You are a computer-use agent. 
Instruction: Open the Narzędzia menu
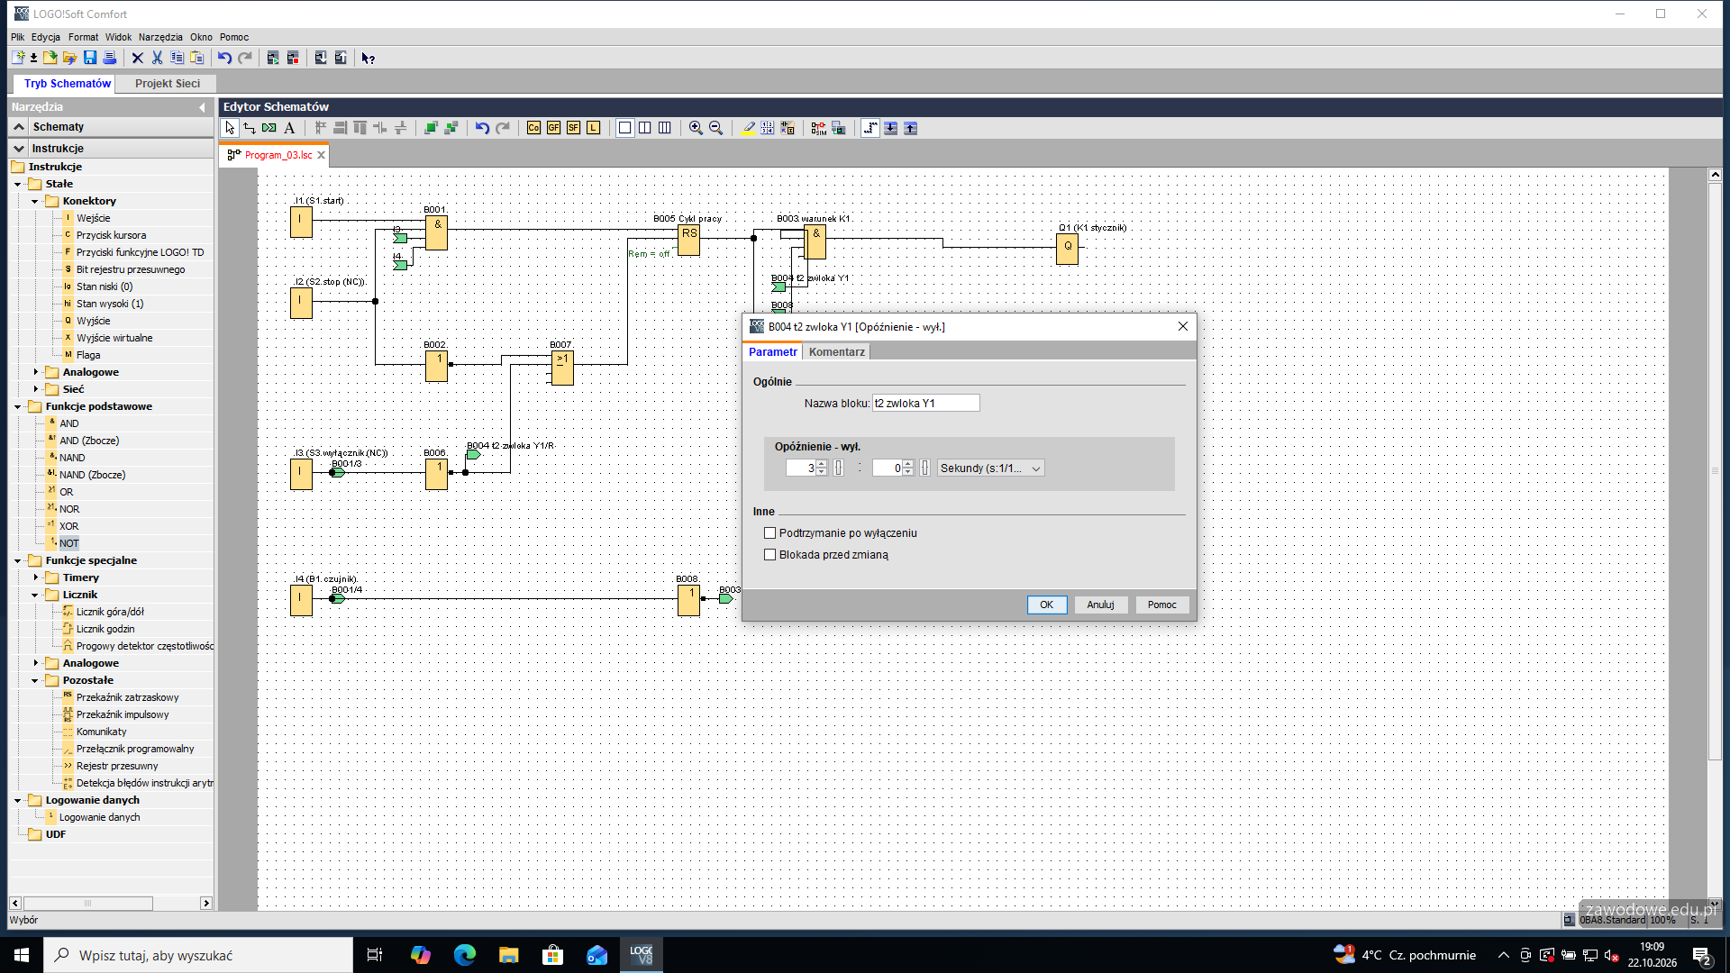coord(160,37)
